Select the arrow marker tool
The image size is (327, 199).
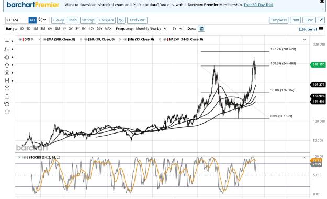(x=7, y=65)
